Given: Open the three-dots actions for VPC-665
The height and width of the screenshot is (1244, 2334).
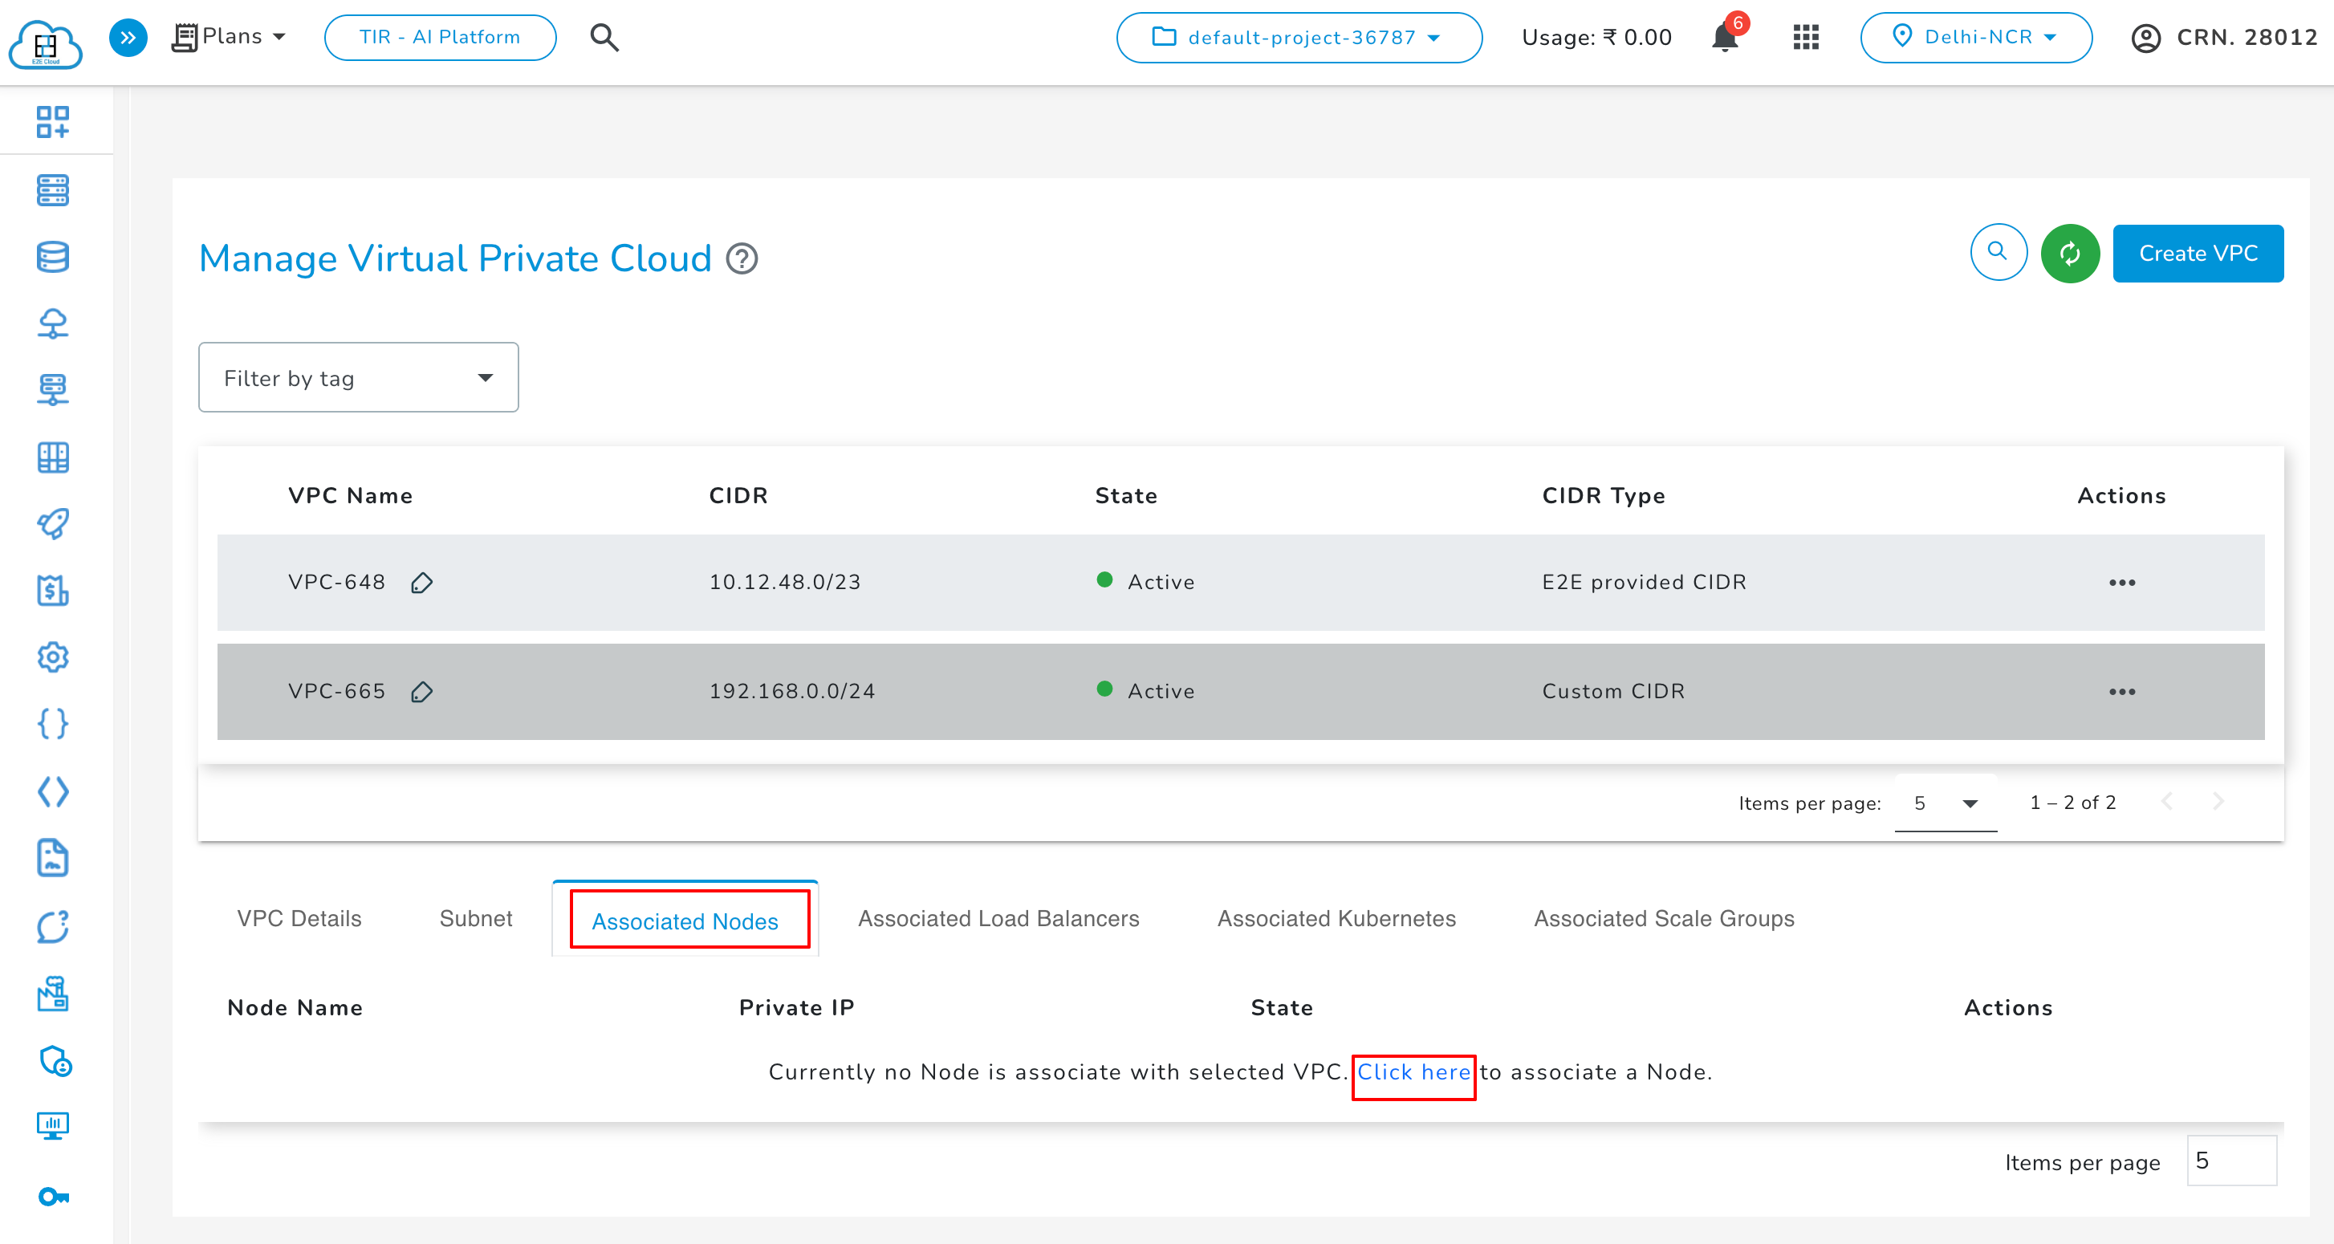Looking at the screenshot, I should point(2121,692).
